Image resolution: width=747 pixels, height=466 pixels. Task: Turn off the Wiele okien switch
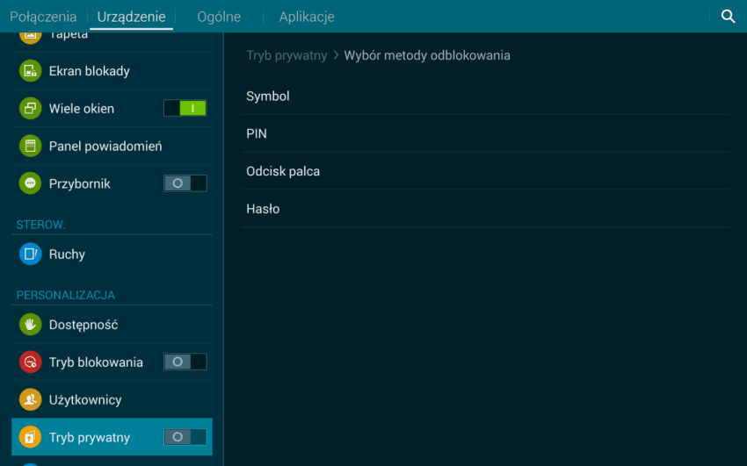click(185, 109)
